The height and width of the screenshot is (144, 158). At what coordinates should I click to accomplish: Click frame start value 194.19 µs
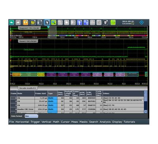coord(41,109)
